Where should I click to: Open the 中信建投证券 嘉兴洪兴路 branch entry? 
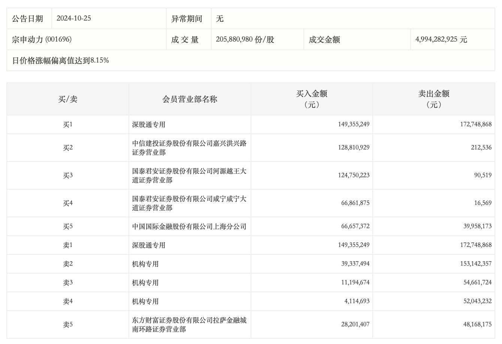click(189, 148)
